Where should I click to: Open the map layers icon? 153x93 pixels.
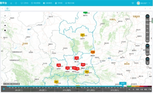pos(5,30)
